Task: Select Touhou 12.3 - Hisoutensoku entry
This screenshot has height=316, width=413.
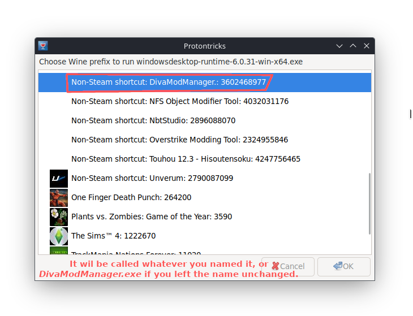Action: click(x=205, y=159)
